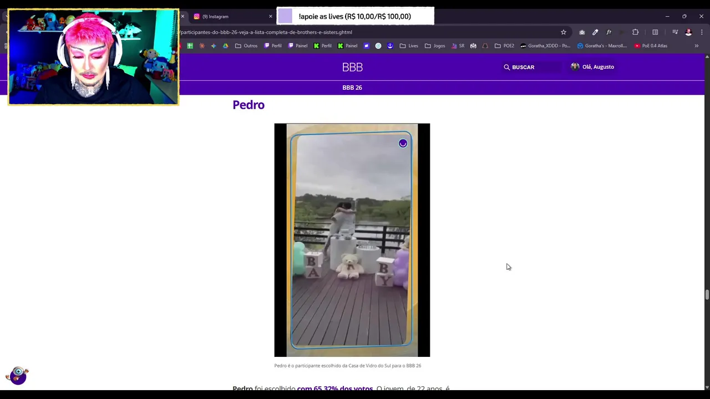710x399 pixels.
Task: Click the purple circle icon on the video
Action: pos(403,144)
